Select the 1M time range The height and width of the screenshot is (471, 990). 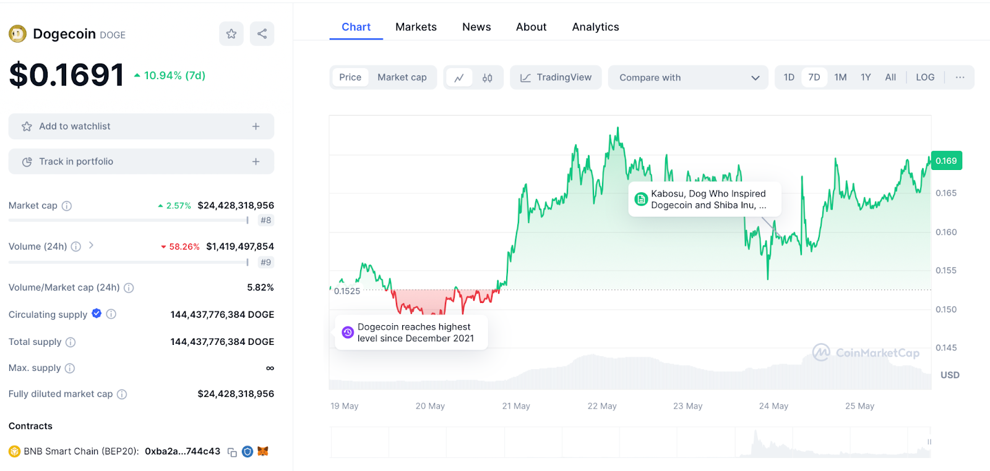point(840,77)
